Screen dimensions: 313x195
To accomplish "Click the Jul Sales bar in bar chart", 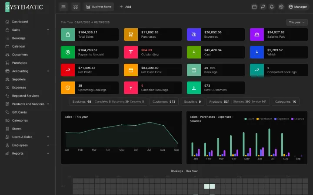I will coord(269,142).
